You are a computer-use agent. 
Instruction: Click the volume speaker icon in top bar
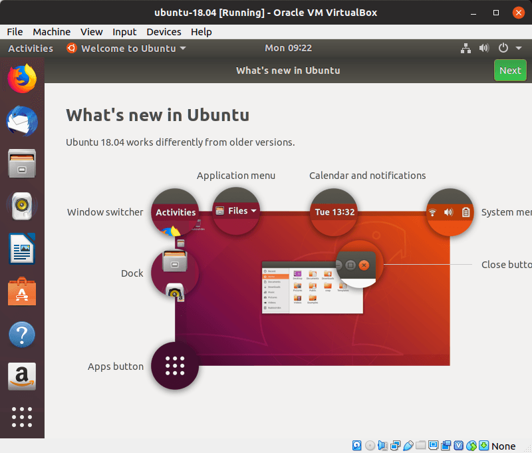pos(484,48)
